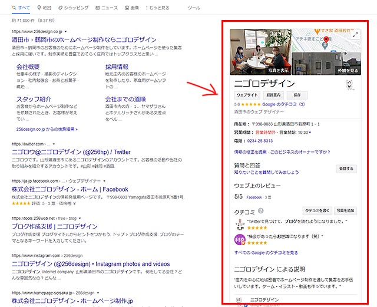The image size is (377, 307).
Task: Open the 採用情報 sitelink
Action: 117,67
